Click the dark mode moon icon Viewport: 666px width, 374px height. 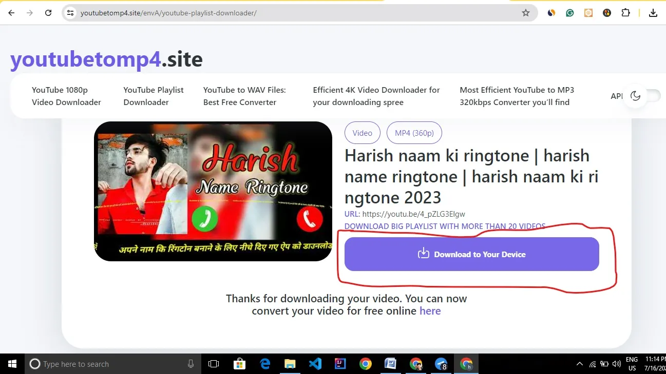(x=636, y=96)
